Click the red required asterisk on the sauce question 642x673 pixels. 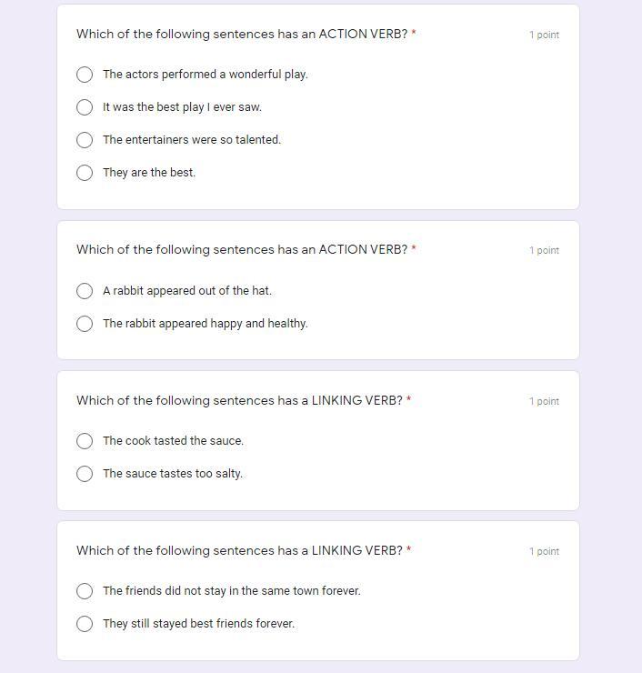coord(409,400)
